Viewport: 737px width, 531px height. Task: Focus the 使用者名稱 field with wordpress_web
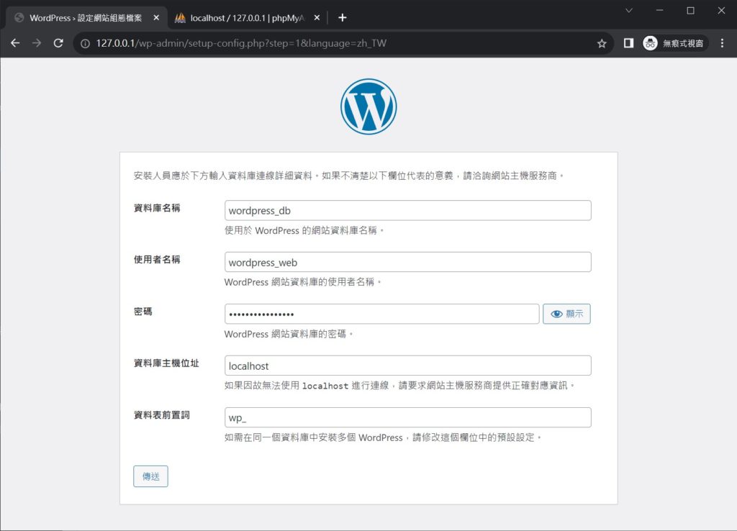pos(407,262)
